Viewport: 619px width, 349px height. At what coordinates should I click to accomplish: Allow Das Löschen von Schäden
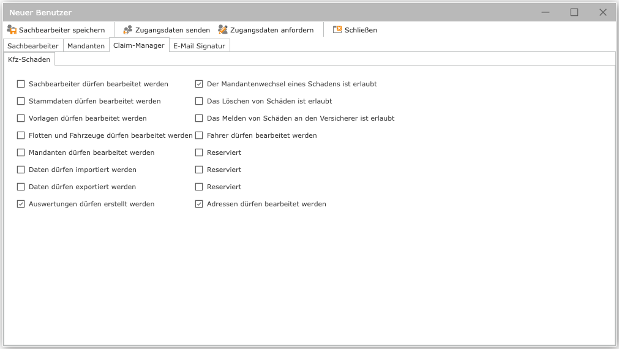199,101
